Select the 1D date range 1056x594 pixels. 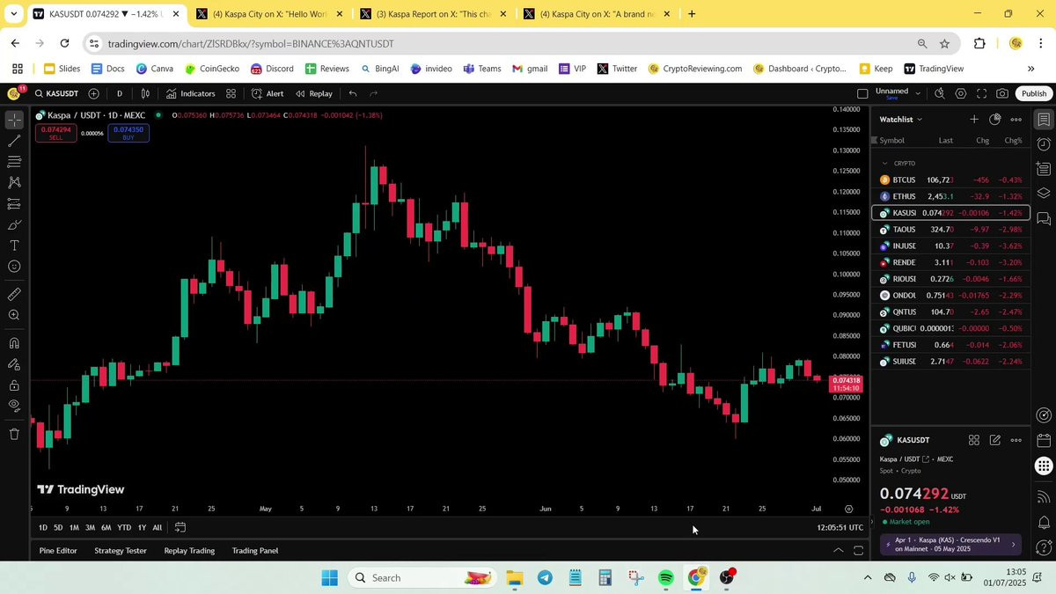(x=43, y=527)
